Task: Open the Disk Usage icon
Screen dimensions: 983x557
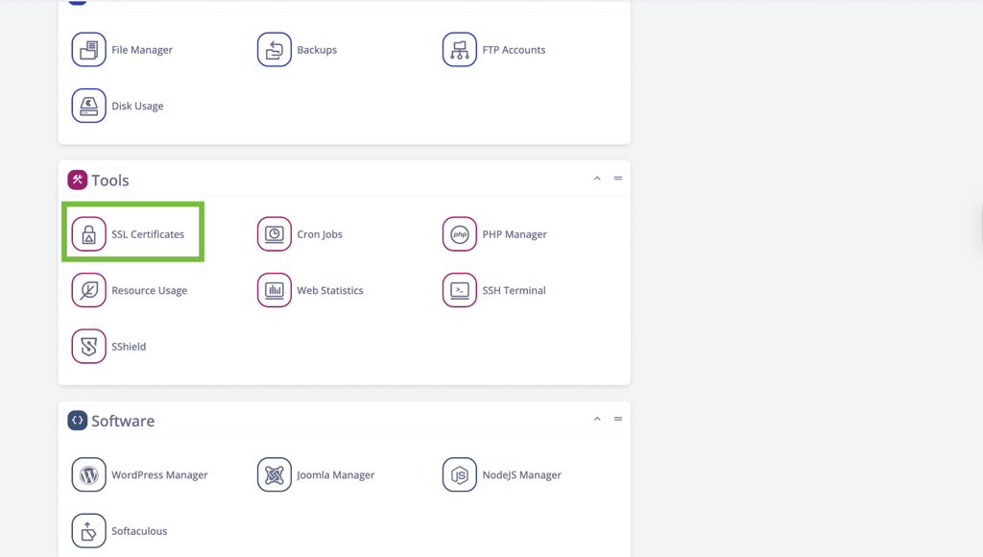Action: (x=88, y=106)
